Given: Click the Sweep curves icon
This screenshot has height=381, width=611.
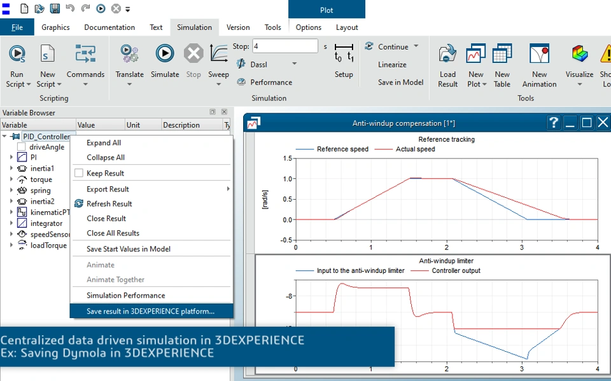Looking at the screenshot, I should (218, 53).
